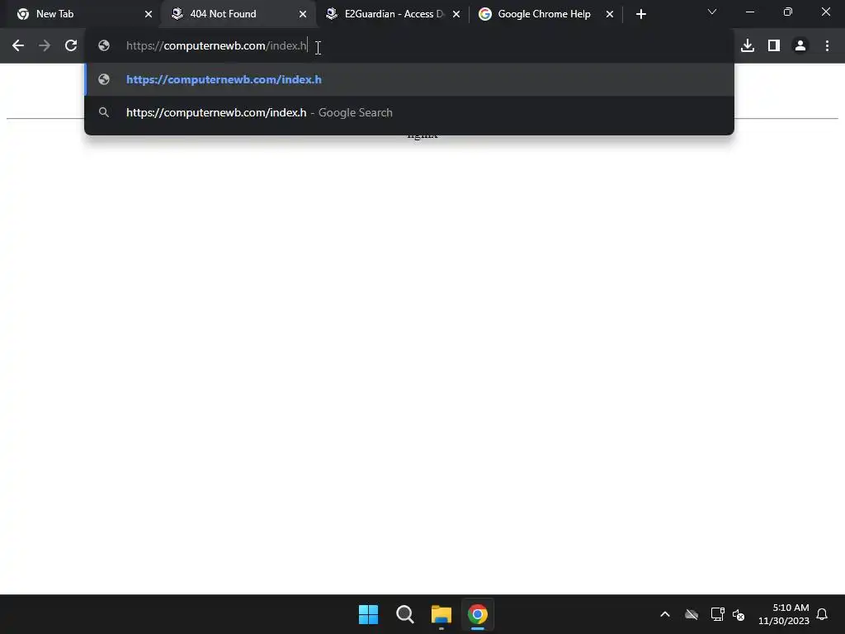Go back to the previous page
Screen dimensions: 845x634
pos(18,46)
